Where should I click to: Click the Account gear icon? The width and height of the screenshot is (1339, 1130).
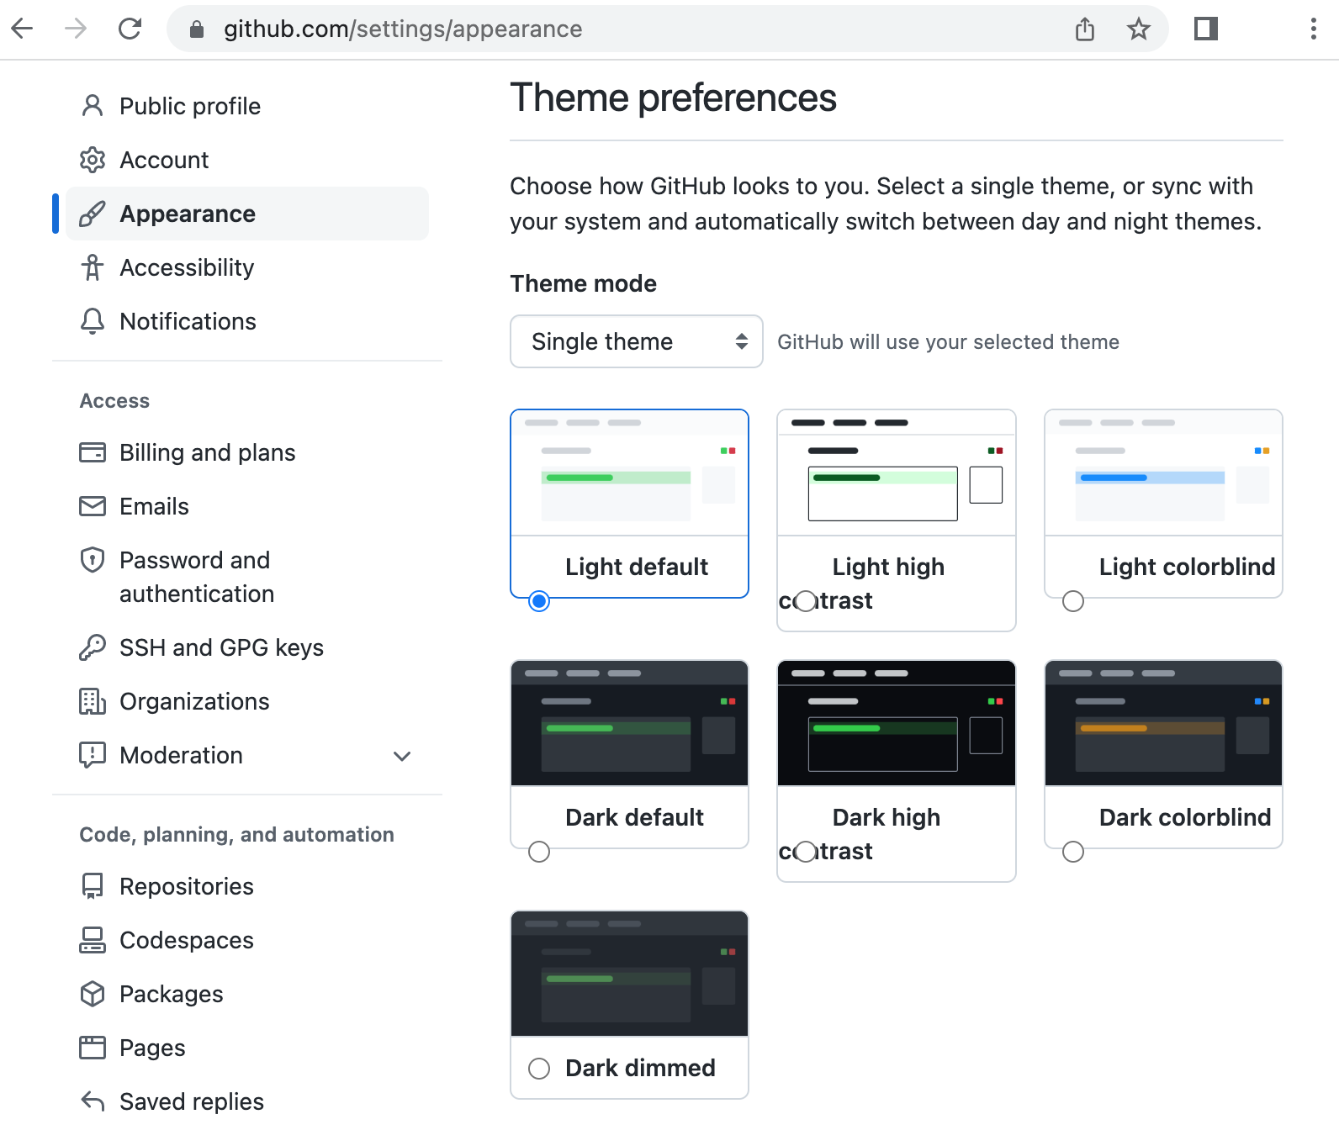[x=93, y=160]
